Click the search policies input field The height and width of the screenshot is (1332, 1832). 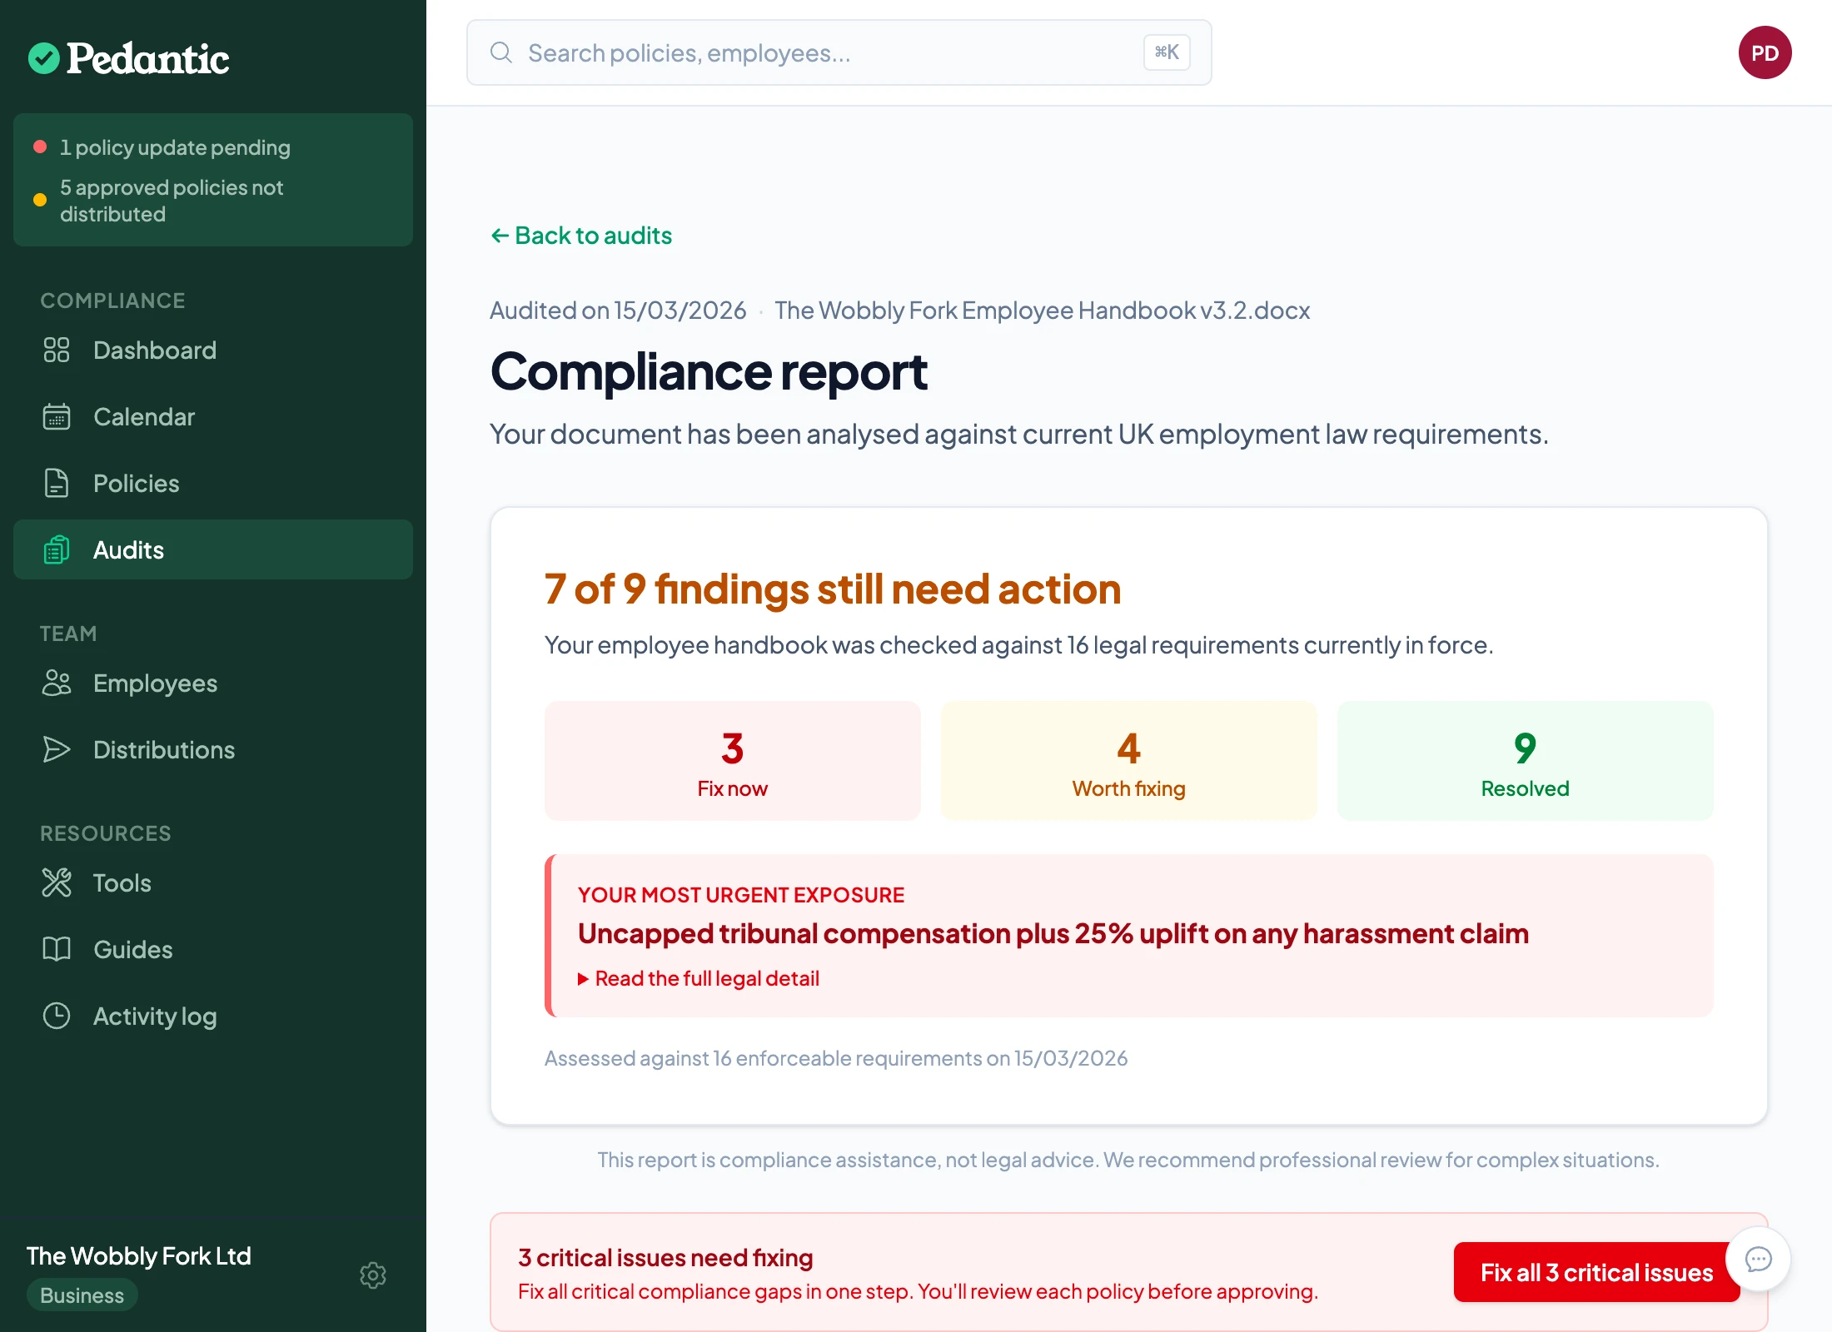pyautogui.click(x=833, y=52)
